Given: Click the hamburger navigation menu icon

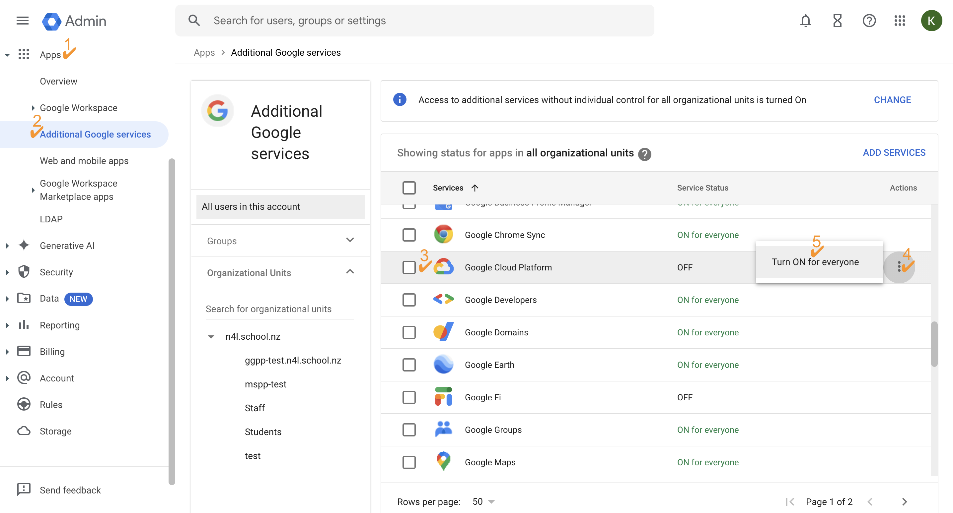Looking at the screenshot, I should [x=22, y=21].
